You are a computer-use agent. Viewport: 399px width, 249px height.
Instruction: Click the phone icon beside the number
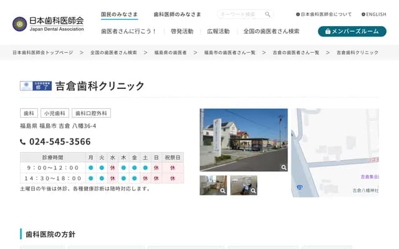[x=22, y=142]
